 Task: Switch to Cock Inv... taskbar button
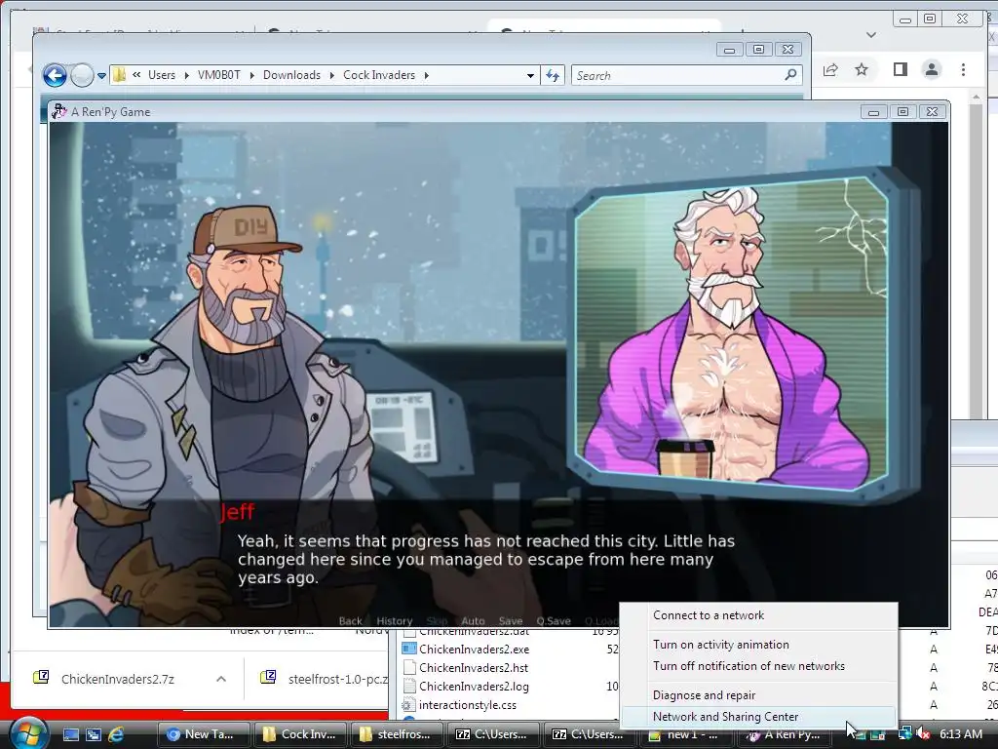(299, 734)
